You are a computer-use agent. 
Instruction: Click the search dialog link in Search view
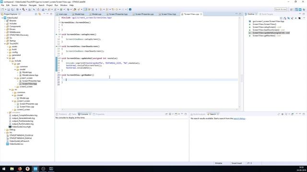click(x=239, y=118)
